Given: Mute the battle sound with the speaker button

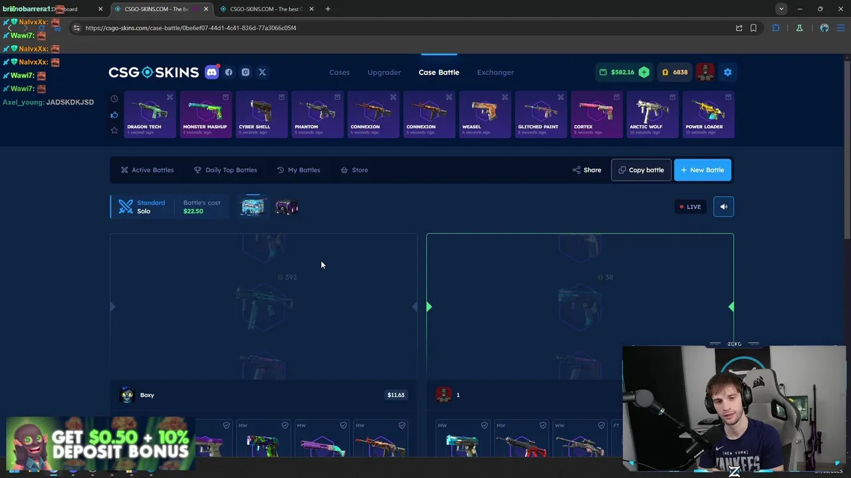Looking at the screenshot, I should [723, 206].
